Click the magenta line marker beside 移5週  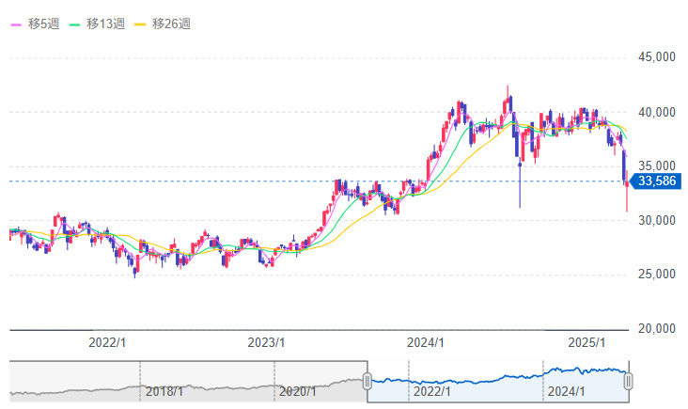[x=16, y=24]
